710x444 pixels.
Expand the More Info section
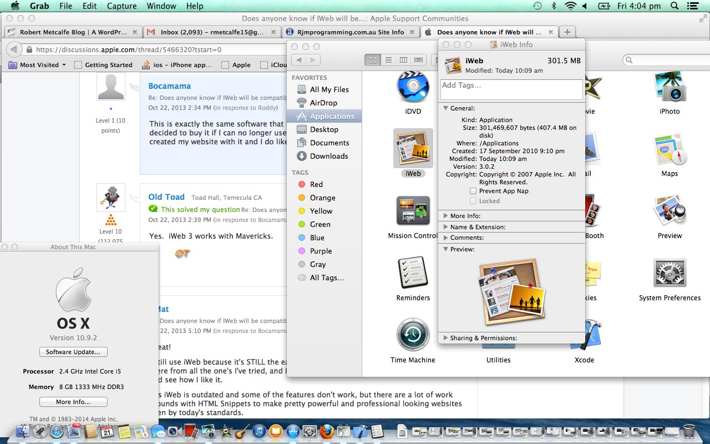(445, 216)
